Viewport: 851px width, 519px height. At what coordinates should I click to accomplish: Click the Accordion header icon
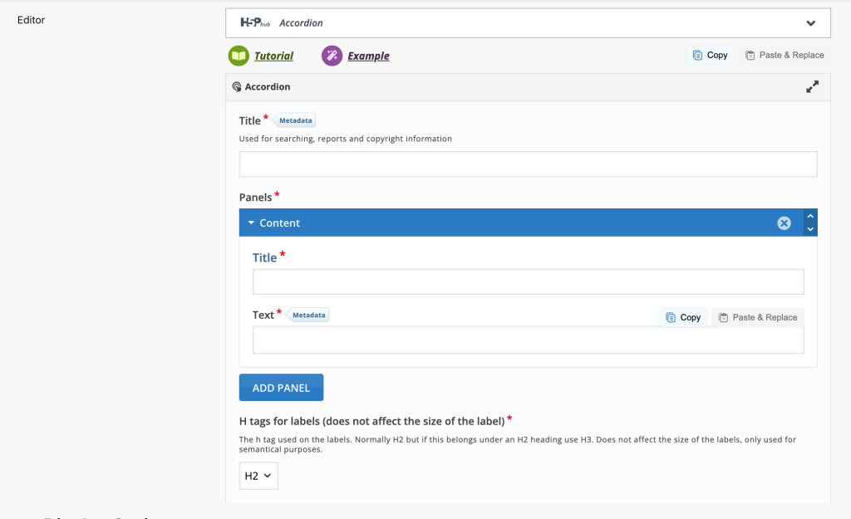237,86
